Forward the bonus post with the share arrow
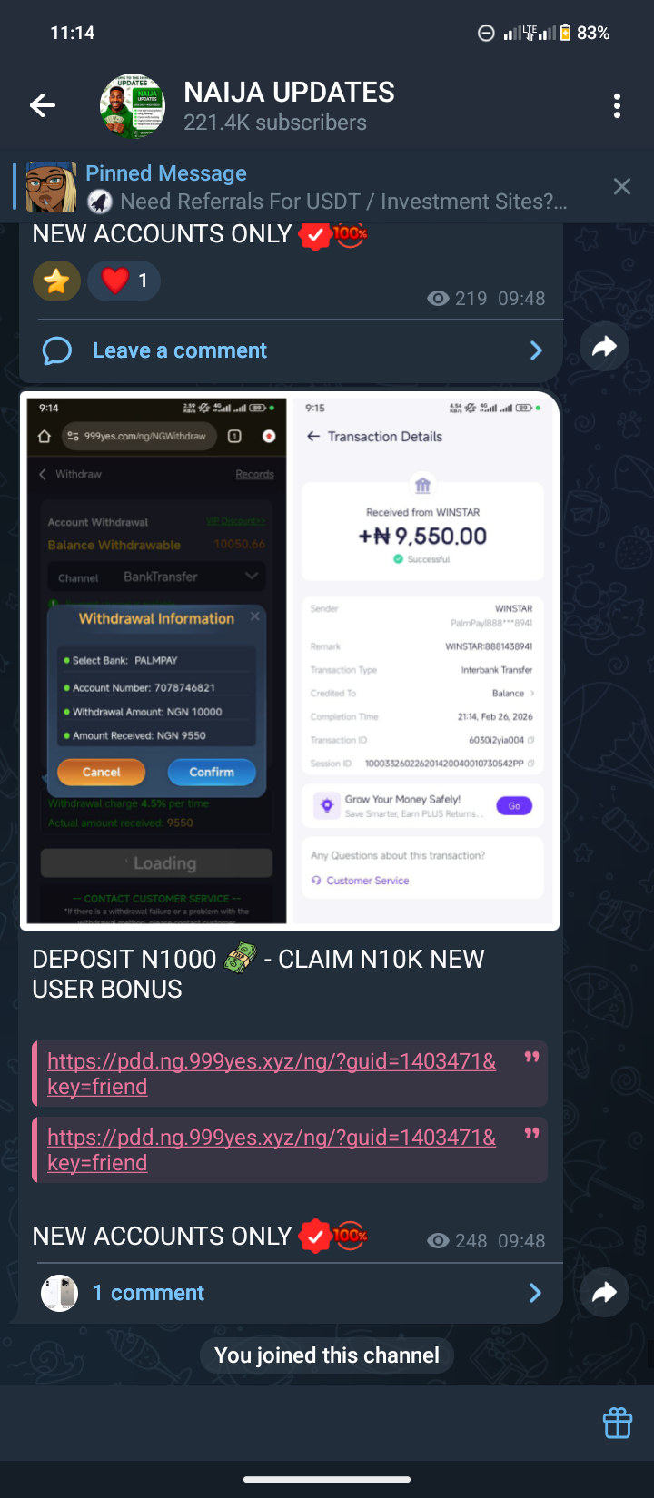Screen dimensions: 654x1498 click(604, 1293)
